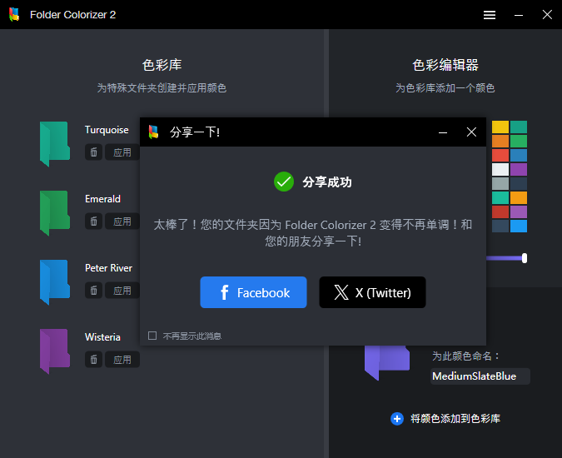Image resolution: width=562 pixels, height=458 pixels.
Task: Select the Turquoise folder icon
Action: [x=54, y=144]
